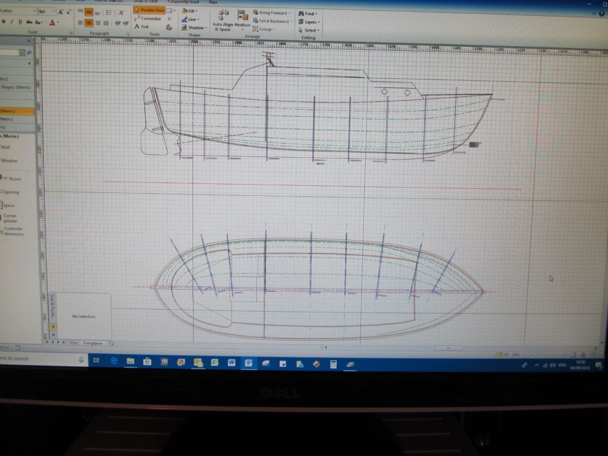Screen dimensions: 608x456
Task: Choose the Text tool
Action: coord(141,27)
